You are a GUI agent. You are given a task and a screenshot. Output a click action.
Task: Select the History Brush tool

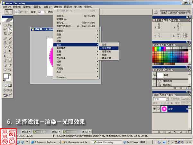tap(10, 43)
